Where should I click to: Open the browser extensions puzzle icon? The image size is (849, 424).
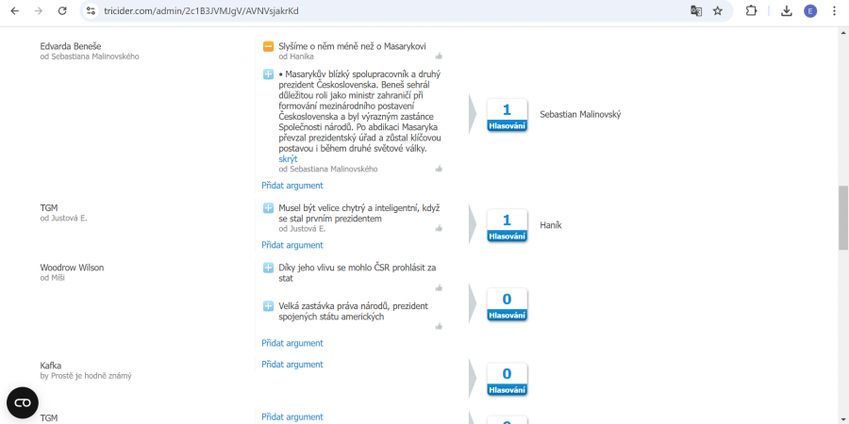[751, 10]
